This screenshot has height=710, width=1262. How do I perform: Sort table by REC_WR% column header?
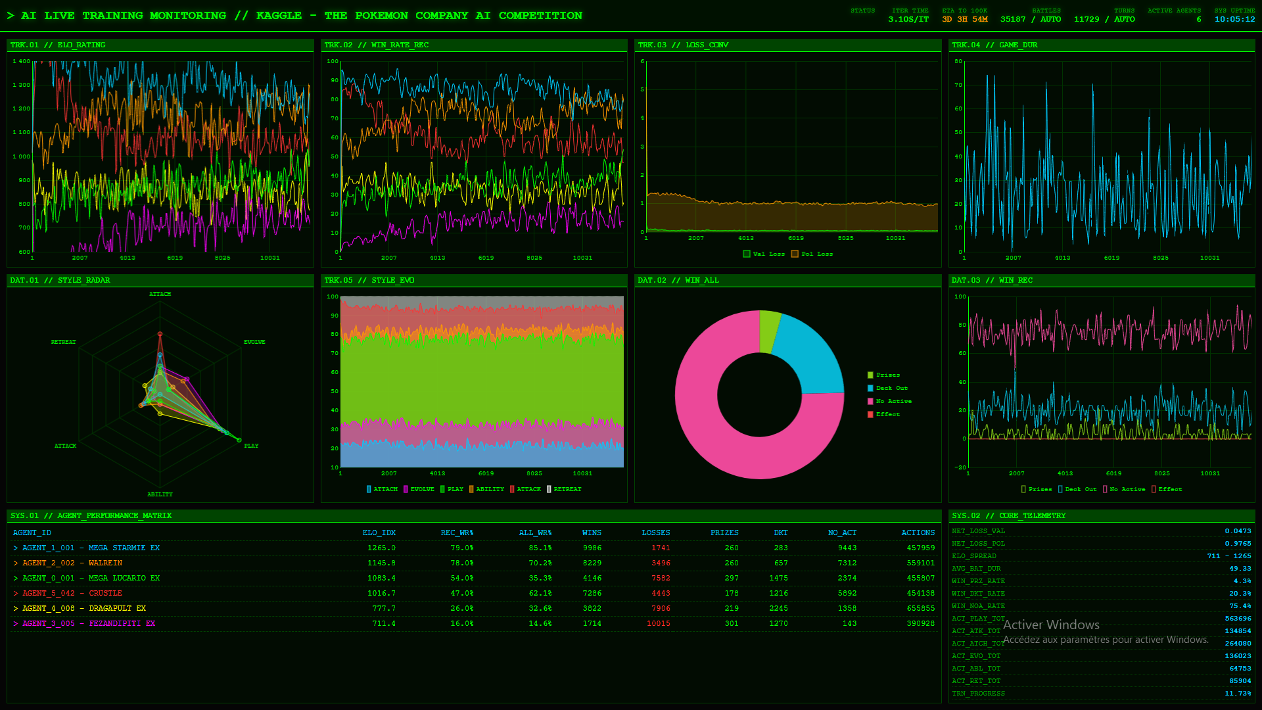point(457,532)
